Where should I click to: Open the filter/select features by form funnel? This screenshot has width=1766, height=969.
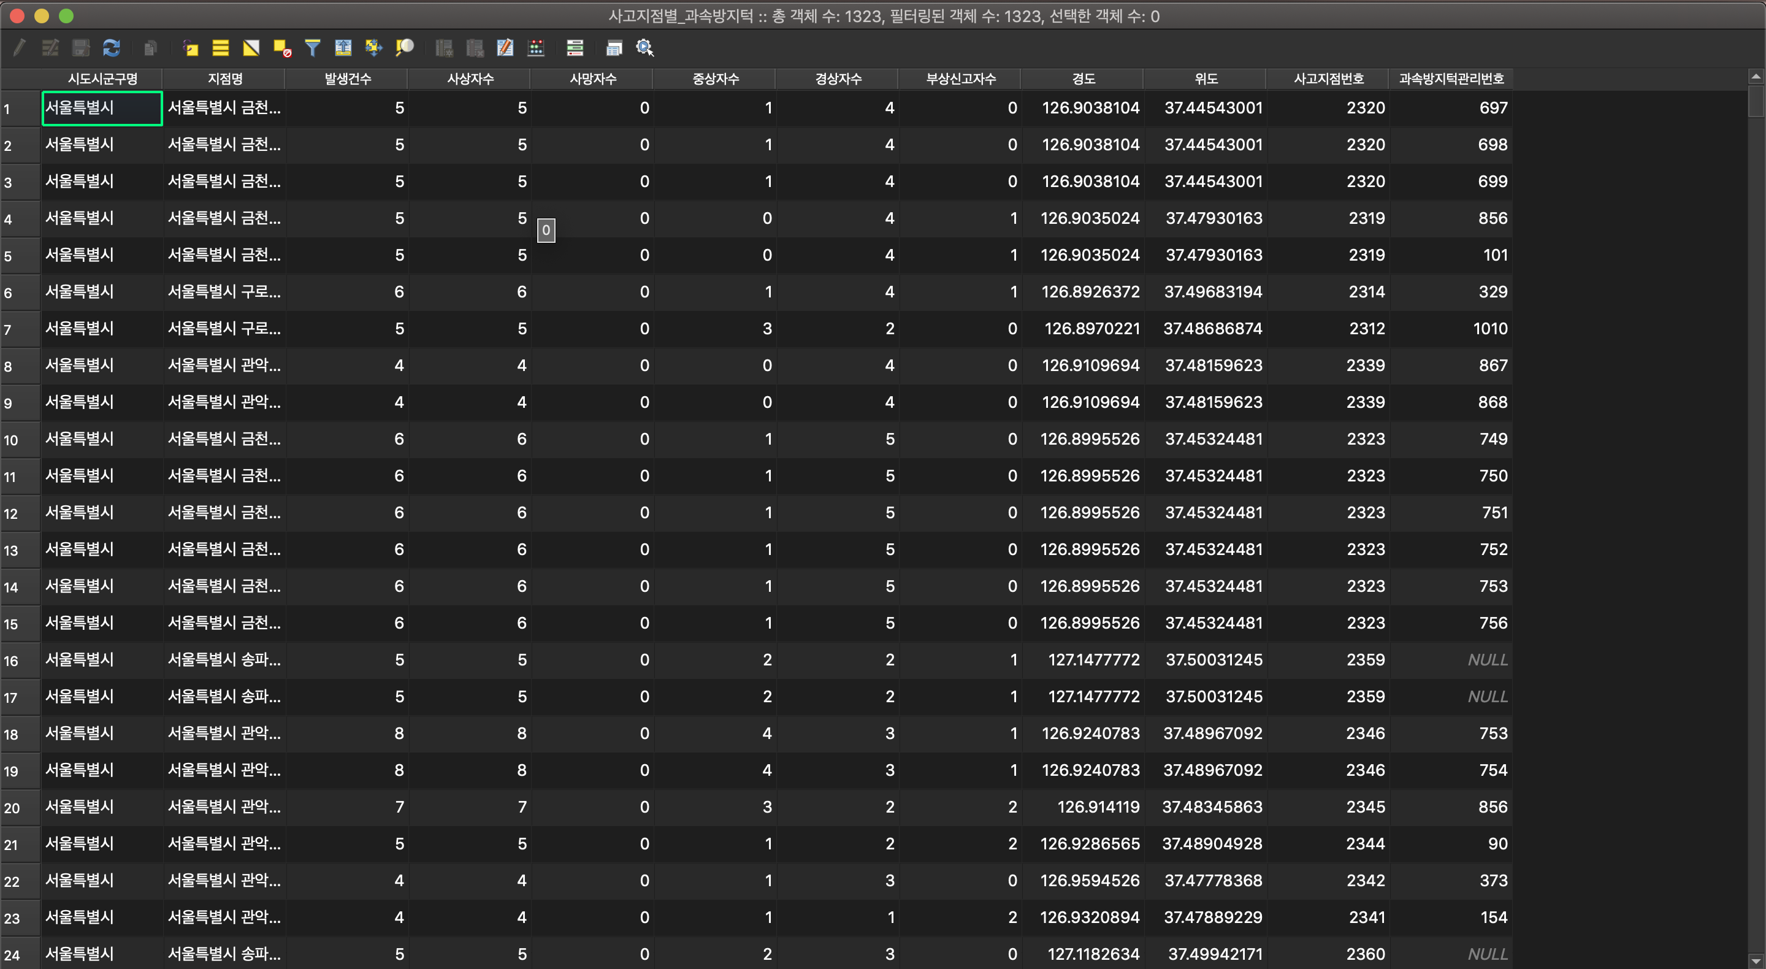[x=313, y=48]
